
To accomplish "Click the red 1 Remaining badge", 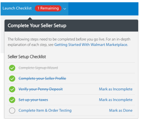I will click(x=48, y=8).
